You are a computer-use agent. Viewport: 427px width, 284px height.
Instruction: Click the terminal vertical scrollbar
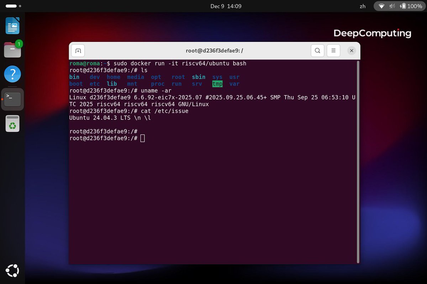358,162
